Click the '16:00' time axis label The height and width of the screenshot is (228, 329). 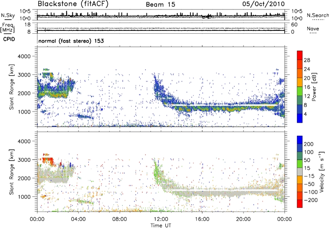tap(202, 219)
